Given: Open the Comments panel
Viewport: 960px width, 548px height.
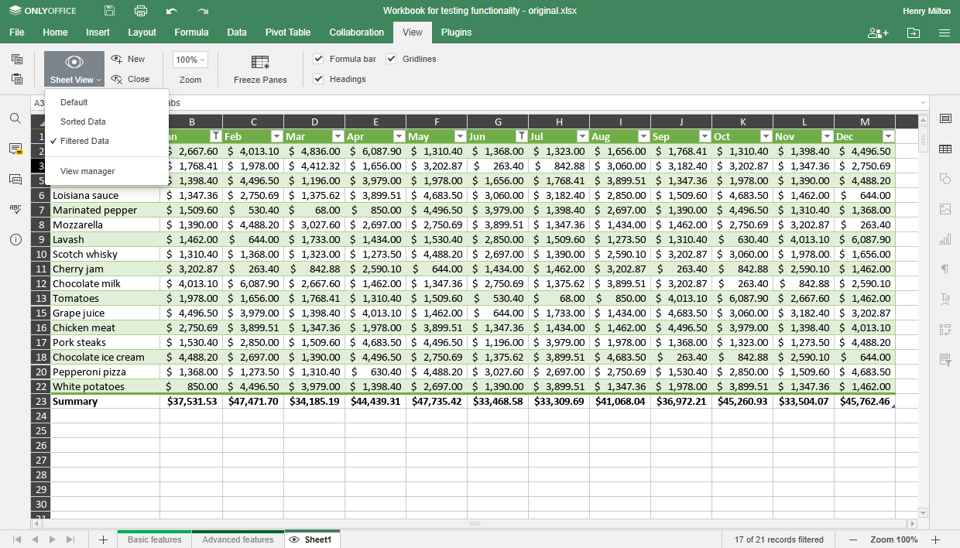Looking at the screenshot, I should pos(17,149).
